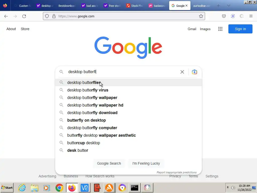Switch to the badassm tab
257x193 pixels.
coord(157,6)
